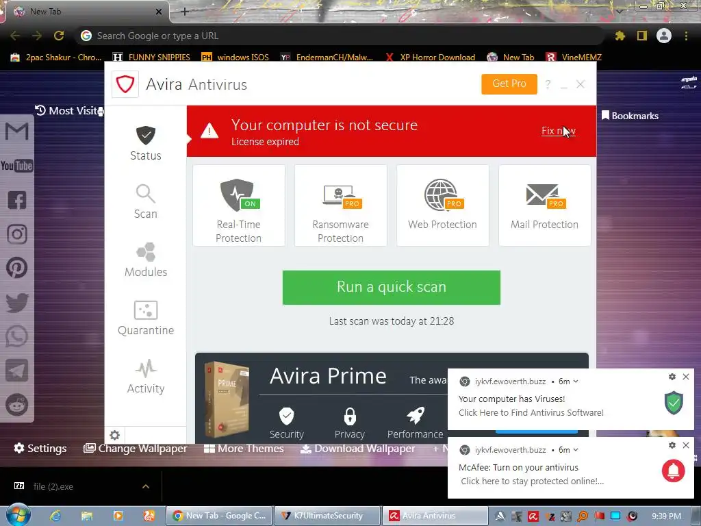The width and height of the screenshot is (701, 526).
Task: Open the Mail Protection PRO tile
Action: click(x=544, y=205)
